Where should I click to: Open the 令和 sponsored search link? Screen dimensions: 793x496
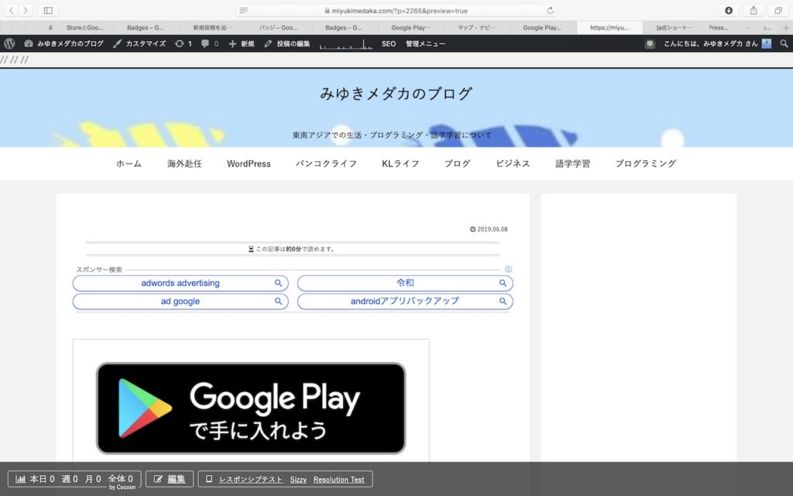[x=405, y=284]
